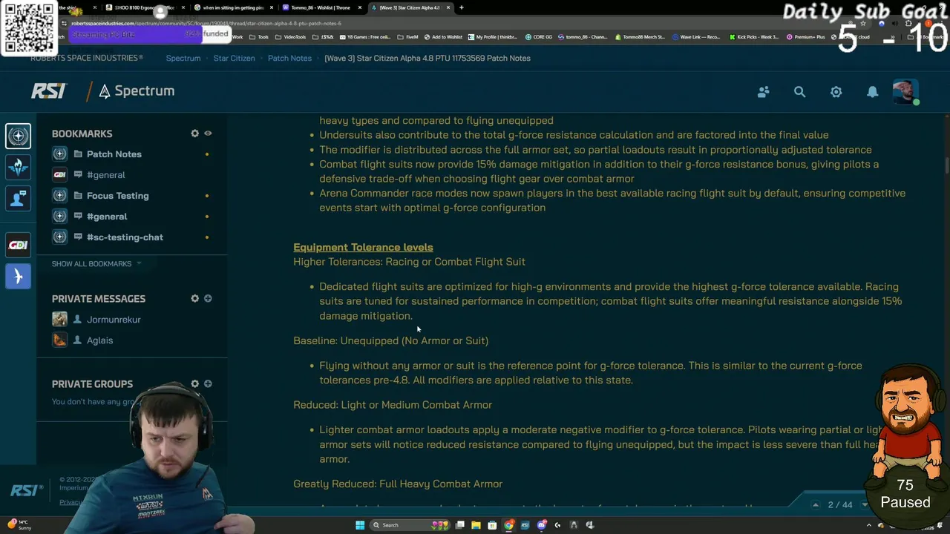Screen dimensions: 950x534
Task: Open the VideoTools bookmarks folder
Action: (x=290, y=37)
